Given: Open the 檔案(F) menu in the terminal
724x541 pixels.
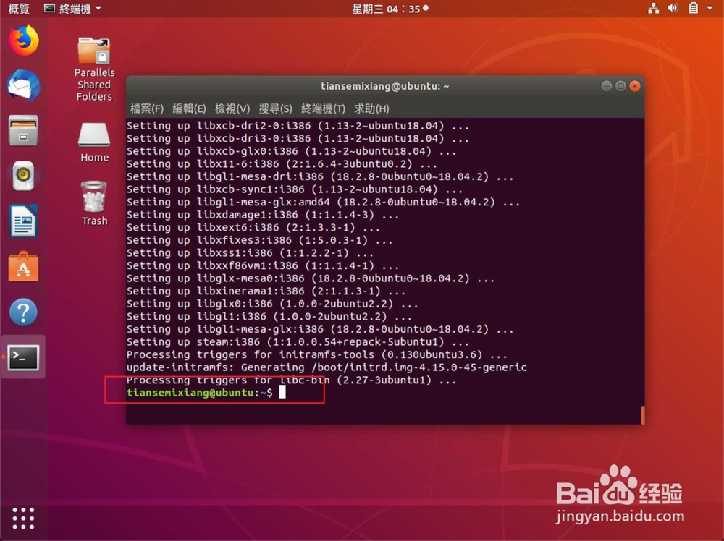Looking at the screenshot, I should click(x=147, y=108).
